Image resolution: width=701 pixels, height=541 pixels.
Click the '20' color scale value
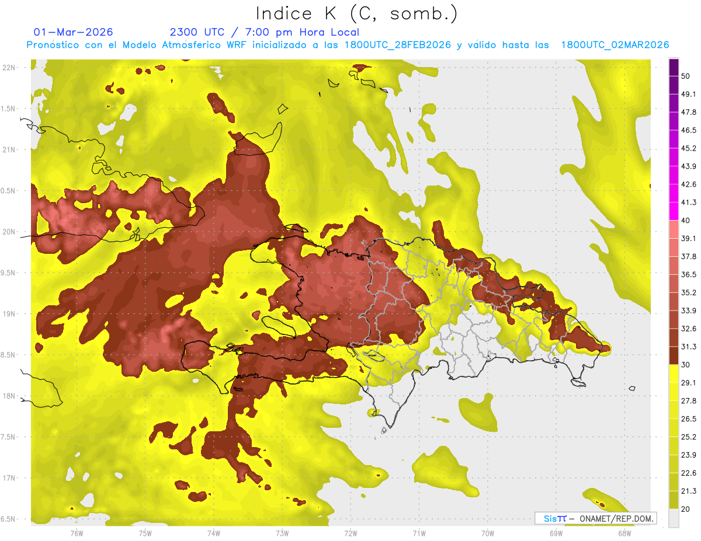pyautogui.click(x=686, y=509)
